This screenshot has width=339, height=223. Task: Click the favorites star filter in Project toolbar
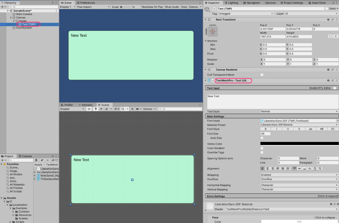click(48, 160)
